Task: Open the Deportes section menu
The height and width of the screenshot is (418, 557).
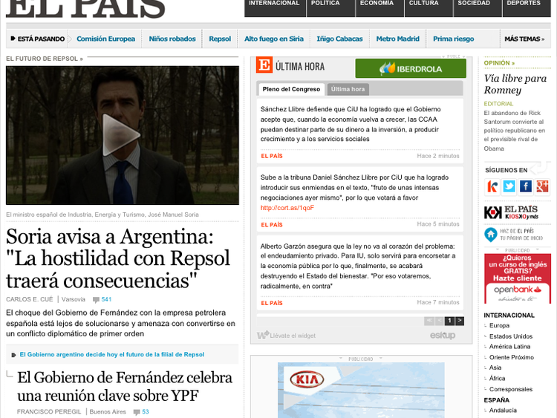Action: coord(527,7)
